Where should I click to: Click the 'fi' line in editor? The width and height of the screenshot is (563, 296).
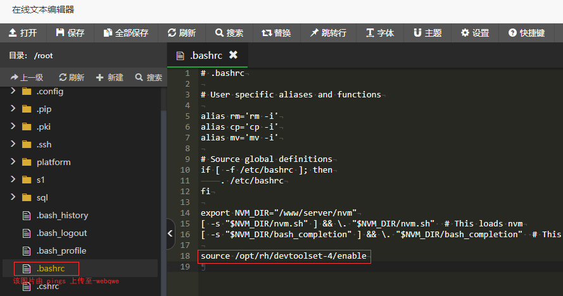coord(205,191)
